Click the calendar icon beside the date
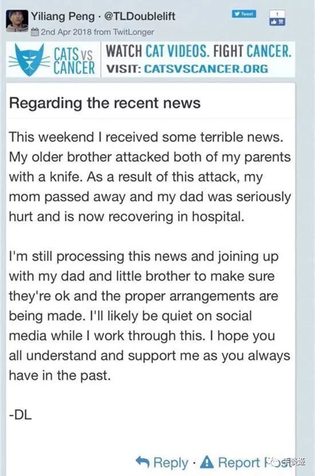Viewport: 315px width, 476px height. [x=35, y=32]
